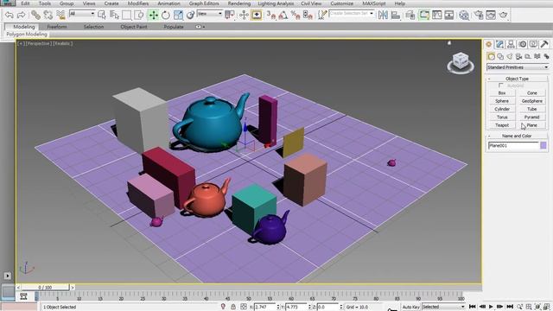Click the Pyramid primitive button

tap(532, 117)
